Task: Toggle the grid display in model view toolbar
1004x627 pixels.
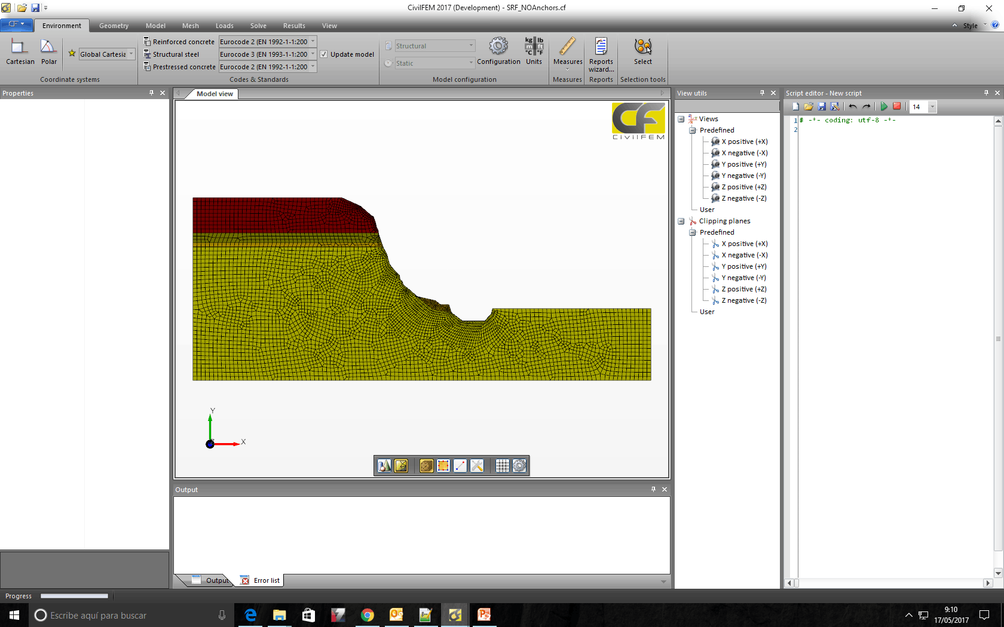Action: point(502,466)
